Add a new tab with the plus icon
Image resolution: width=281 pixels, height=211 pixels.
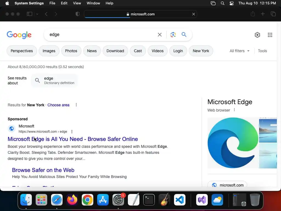[263, 14]
